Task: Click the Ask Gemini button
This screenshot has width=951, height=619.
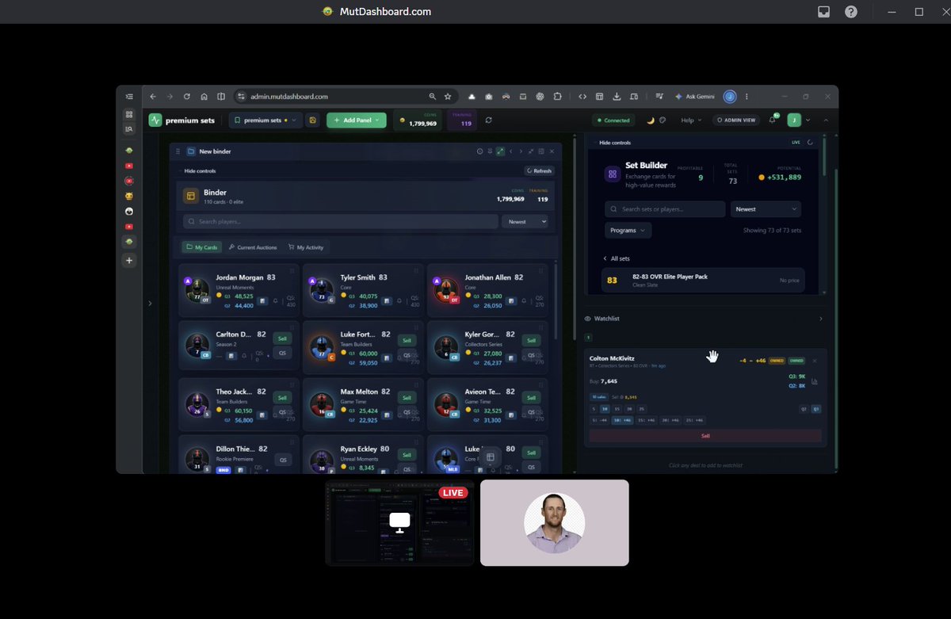Action: tap(694, 97)
